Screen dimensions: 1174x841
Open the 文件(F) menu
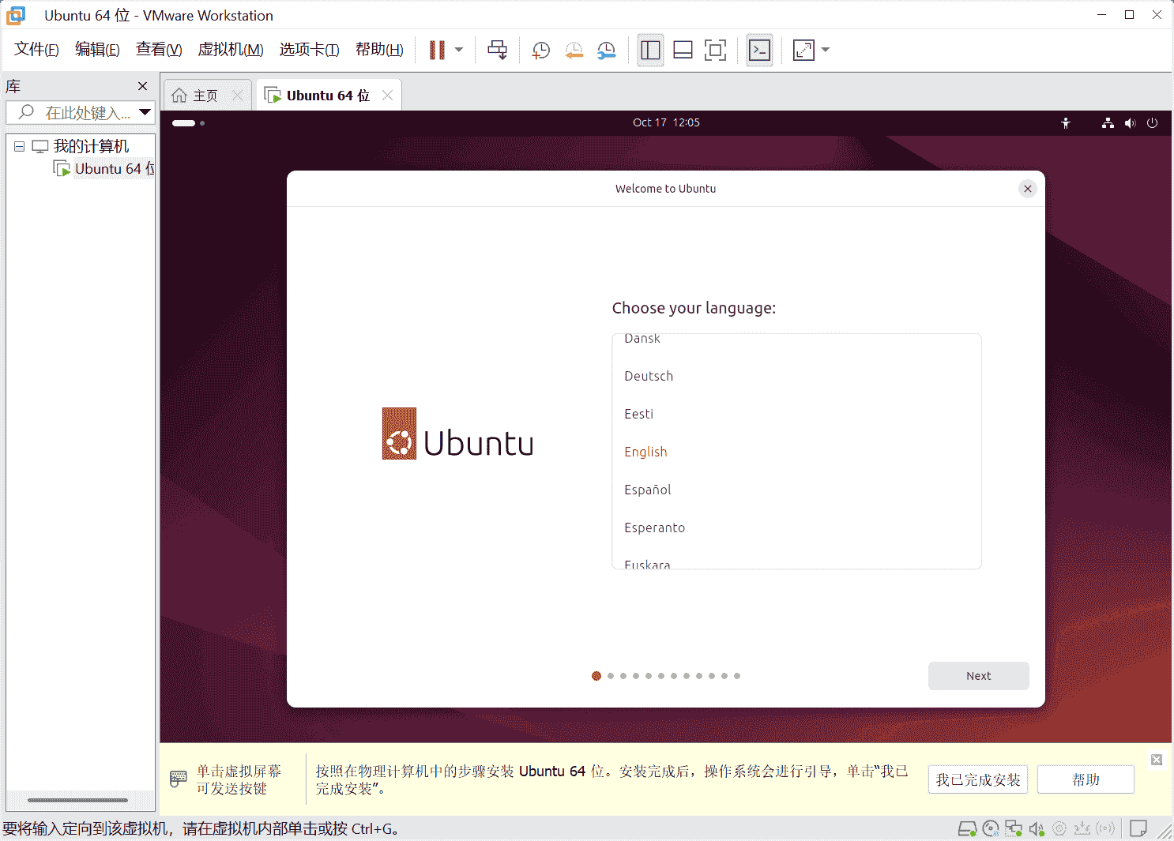click(36, 50)
